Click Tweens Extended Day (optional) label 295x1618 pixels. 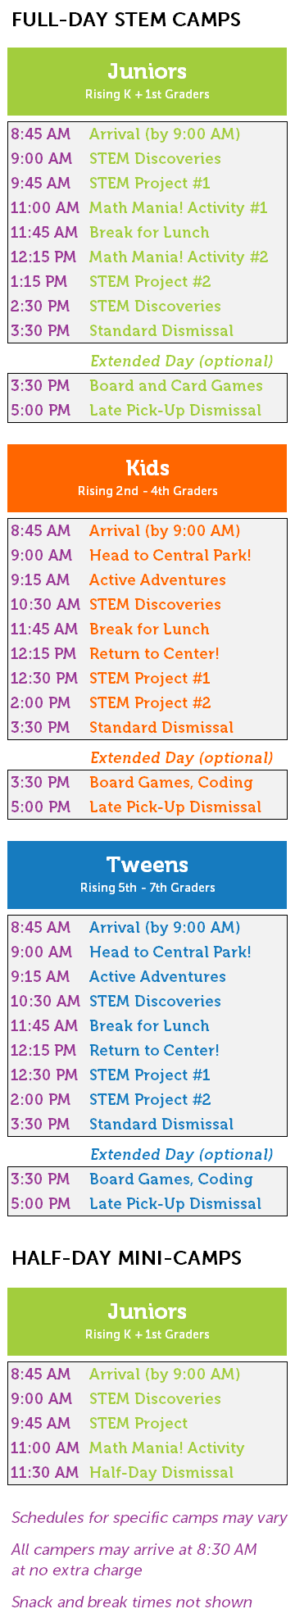(x=182, y=1155)
